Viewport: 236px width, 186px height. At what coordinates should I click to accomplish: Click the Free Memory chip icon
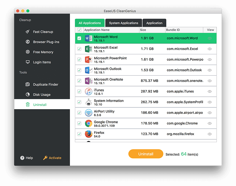click(x=28, y=52)
